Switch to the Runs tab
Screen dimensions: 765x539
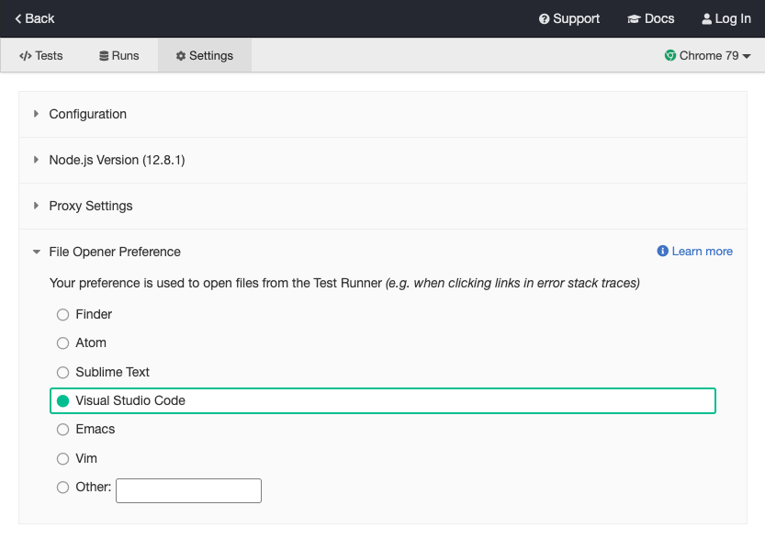[118, 55]
